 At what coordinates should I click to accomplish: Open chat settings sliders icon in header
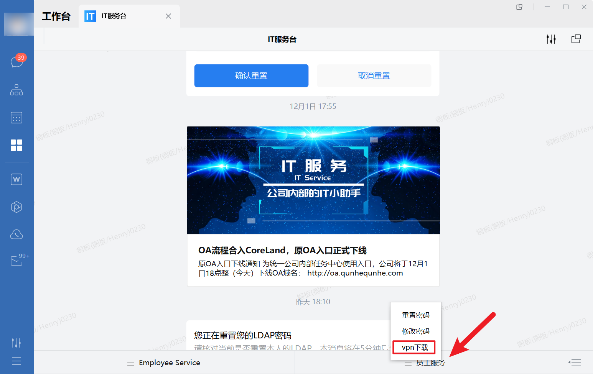[x=551, y=39]
